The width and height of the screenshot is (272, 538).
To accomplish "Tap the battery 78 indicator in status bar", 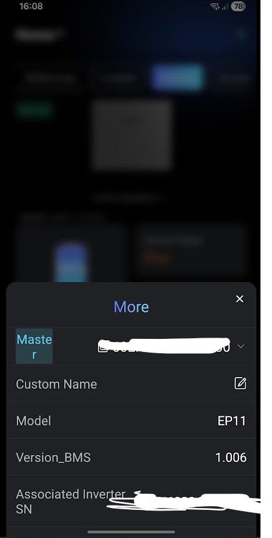I will coord(238,6).
